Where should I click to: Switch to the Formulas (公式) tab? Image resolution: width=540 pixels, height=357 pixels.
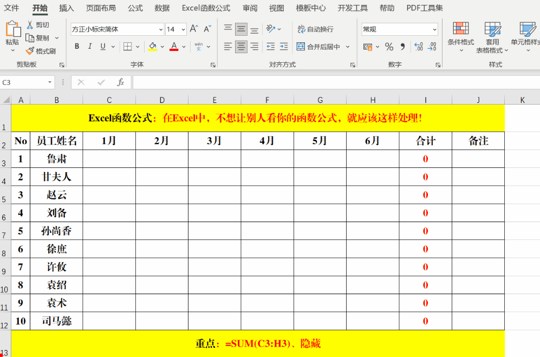[x=135, y=8]
